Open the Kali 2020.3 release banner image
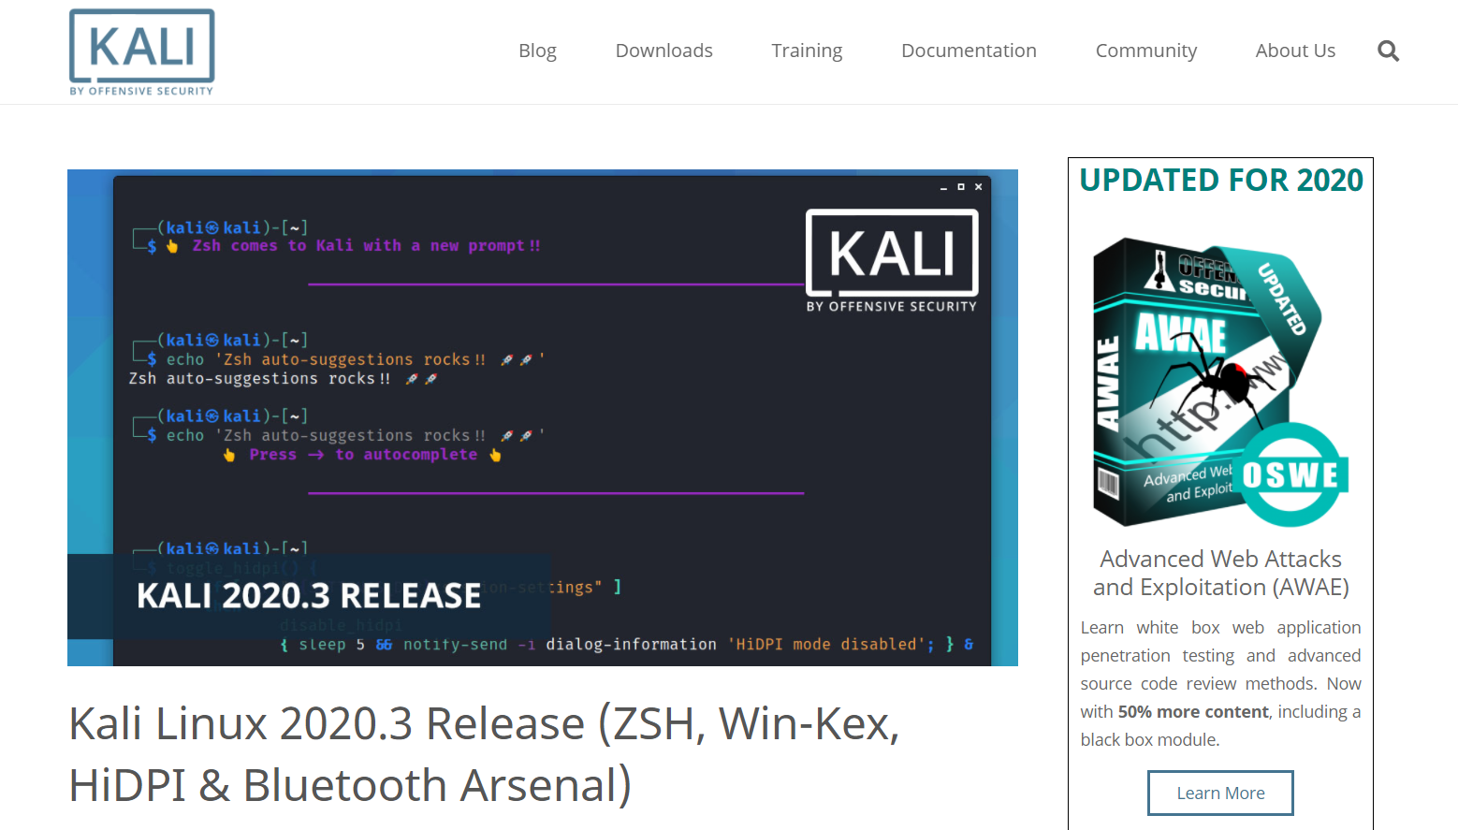Screen dimensions: 1458x830 (543, 417)
